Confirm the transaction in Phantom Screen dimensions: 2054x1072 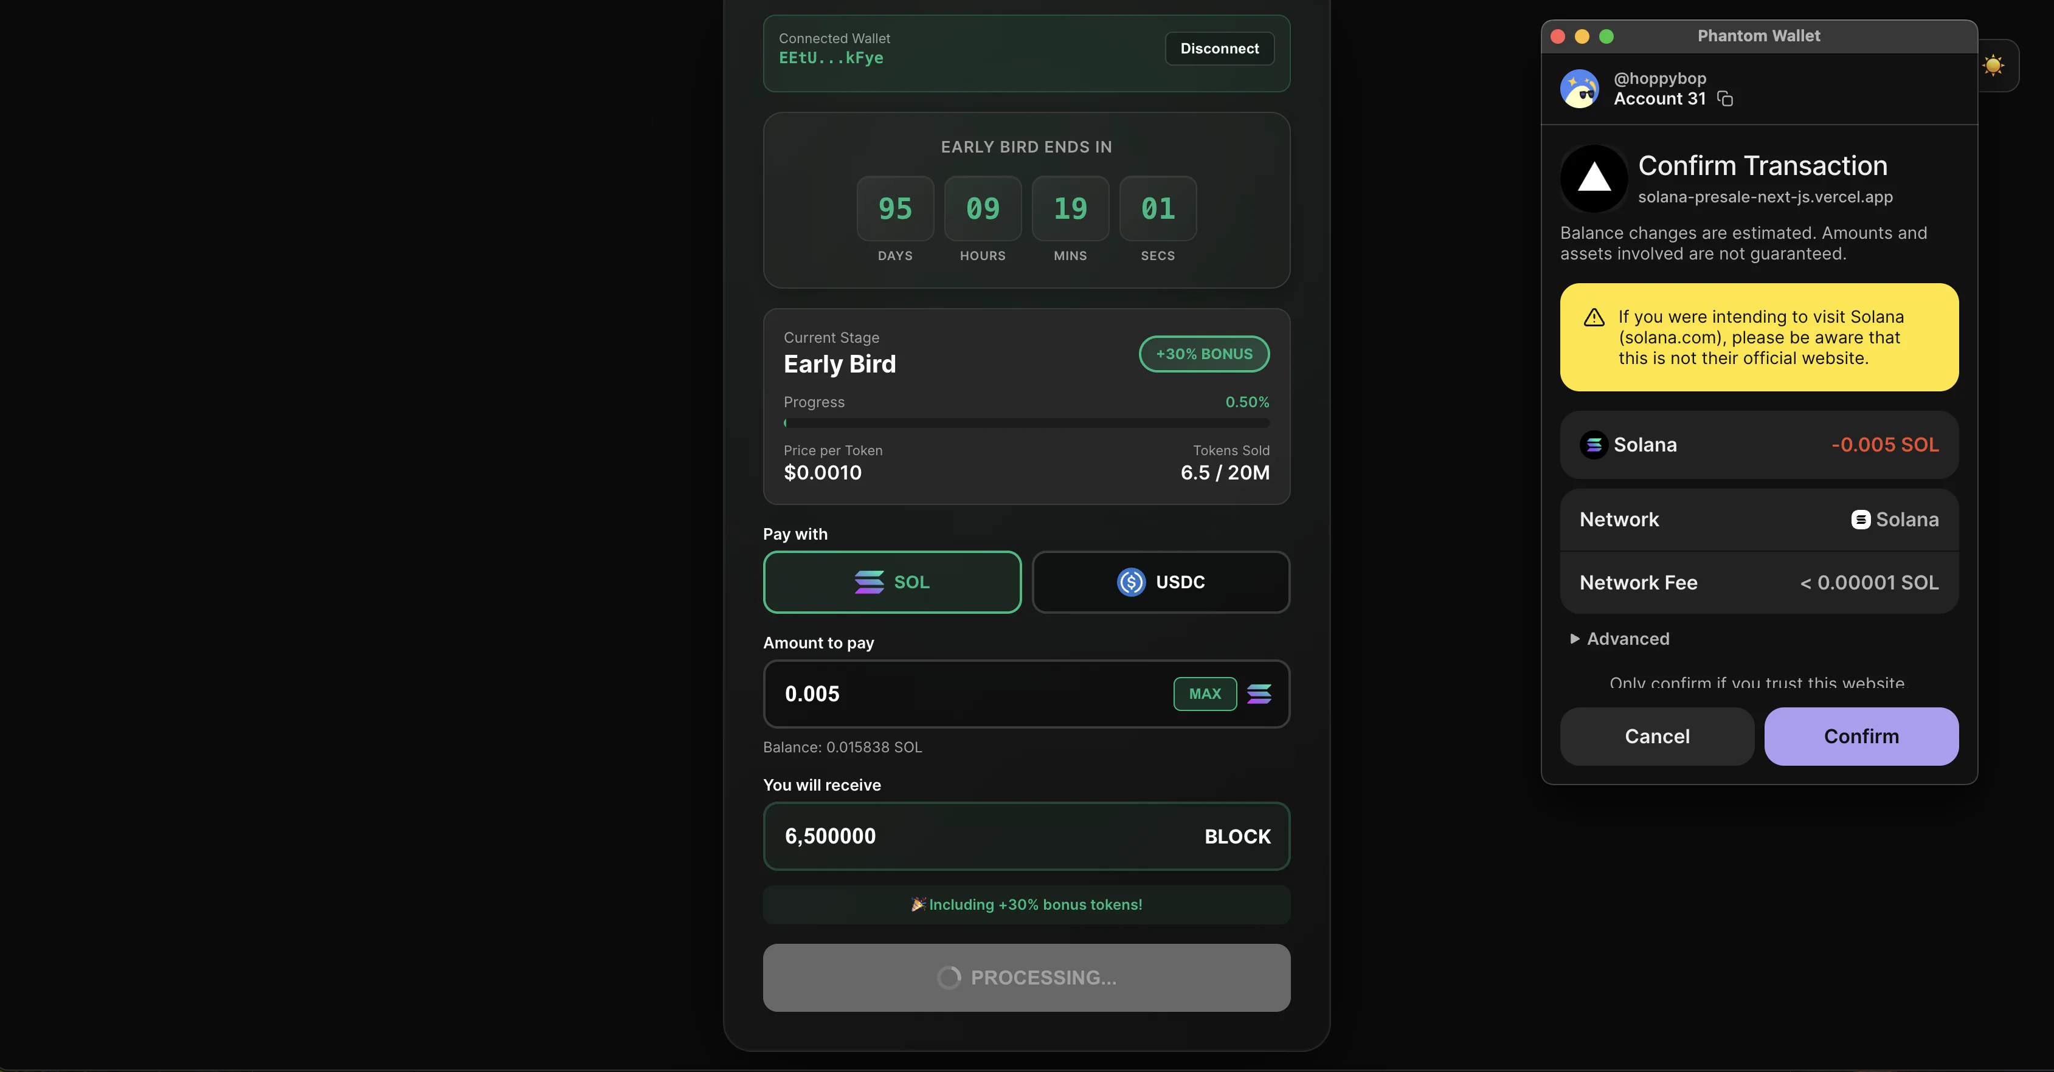tap(1861, 737)
